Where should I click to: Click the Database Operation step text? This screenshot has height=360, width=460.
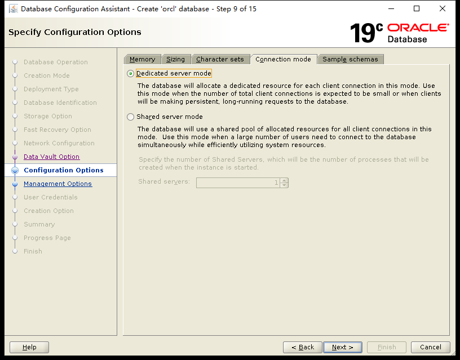point(56,62)
